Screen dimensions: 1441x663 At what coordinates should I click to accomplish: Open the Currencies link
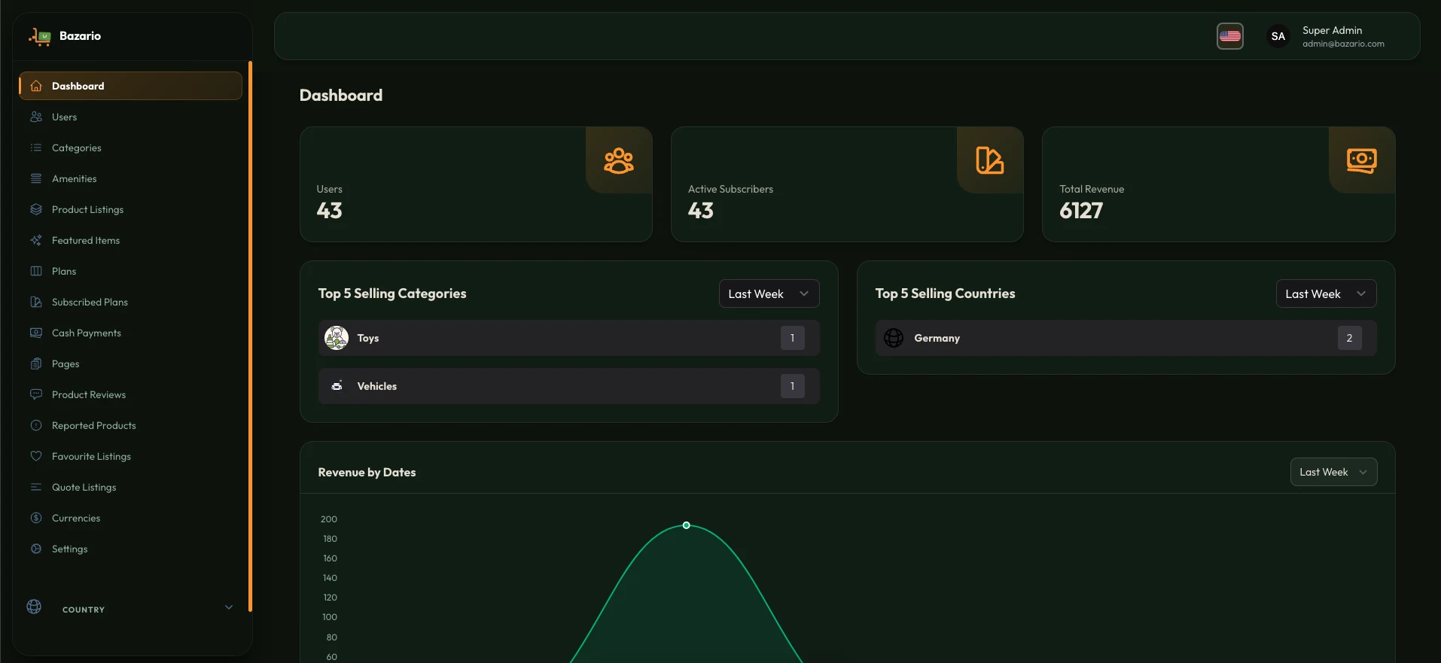130,518
